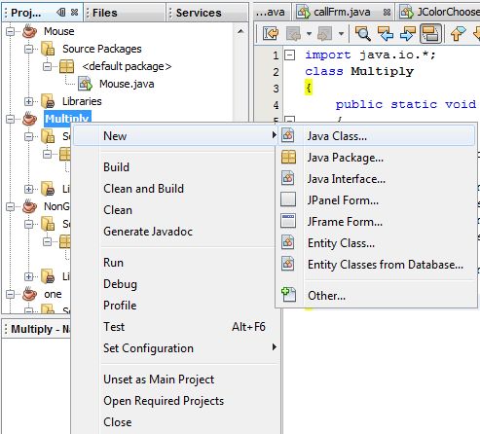This screenshot has height=434, width=480.
Task: Switch to the Services tab
Action: (207, 13)
